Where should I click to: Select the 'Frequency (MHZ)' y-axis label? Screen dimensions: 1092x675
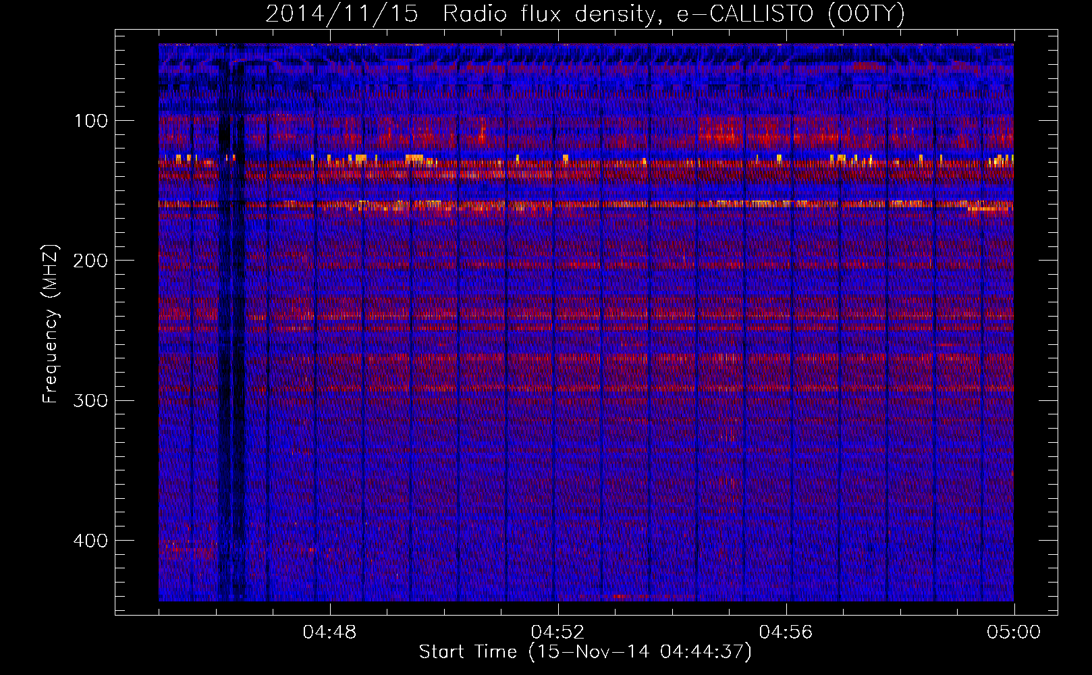(x=51, y=323)
